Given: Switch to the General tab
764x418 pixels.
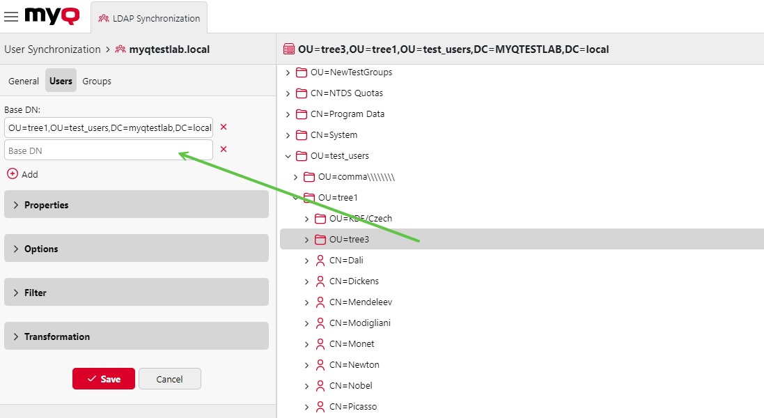Looking at the screenshot, I should point(24,82).
